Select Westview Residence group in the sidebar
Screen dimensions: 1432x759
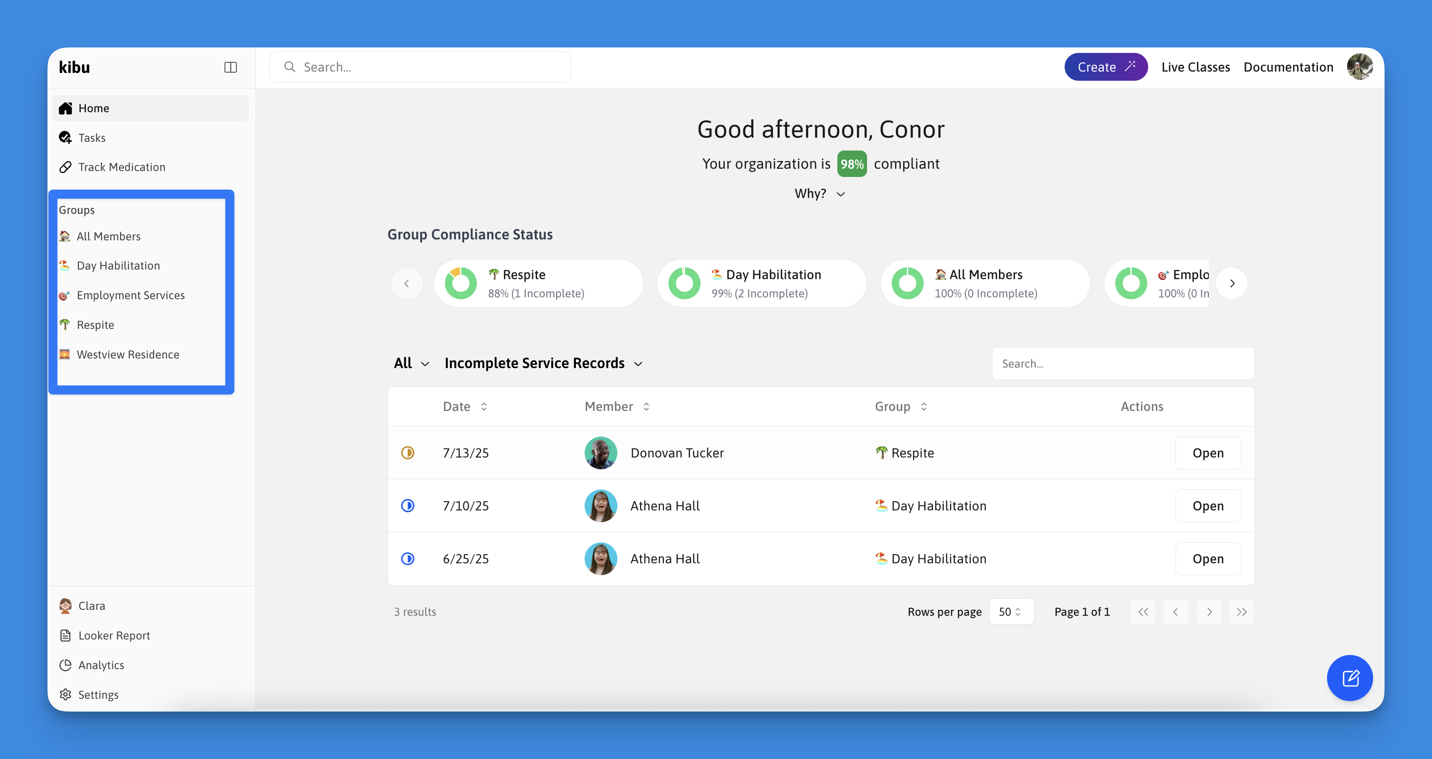point(127,354)
